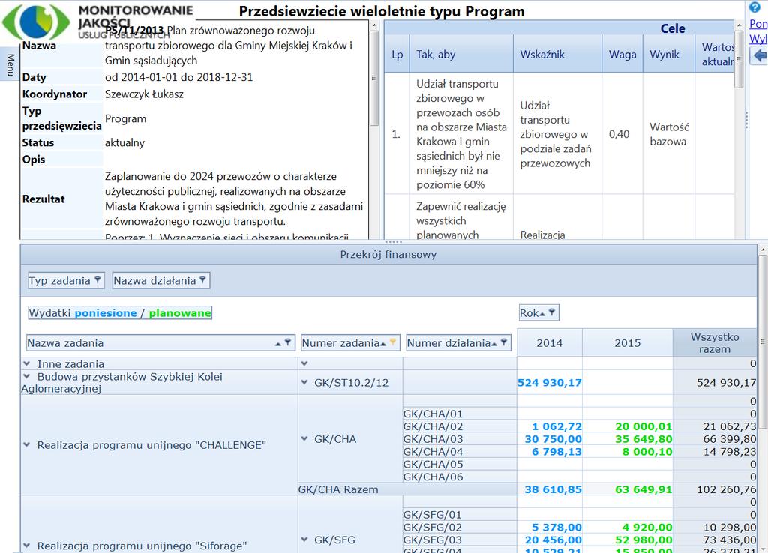Click horizontal splitter handle above Przekrój finansowy
The height and width of the screenshot is (553, 768).
pos(394,242)
